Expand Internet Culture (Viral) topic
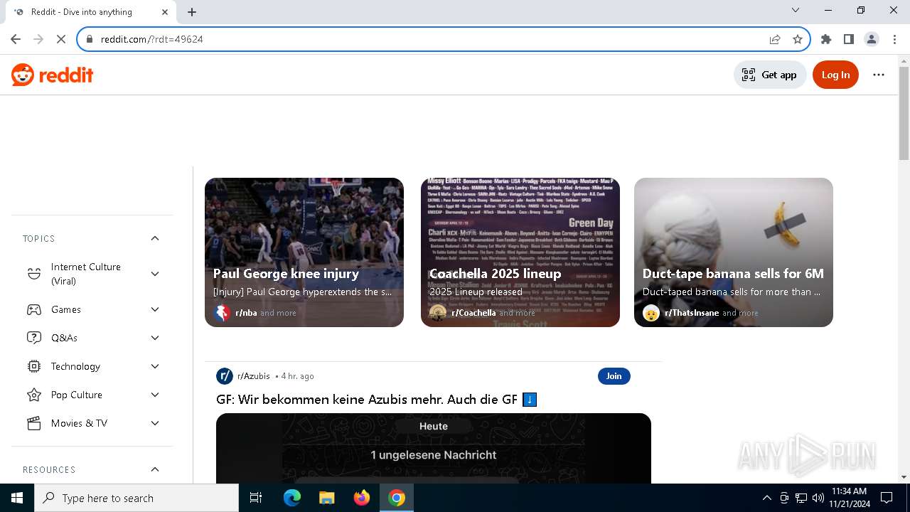 155,274
